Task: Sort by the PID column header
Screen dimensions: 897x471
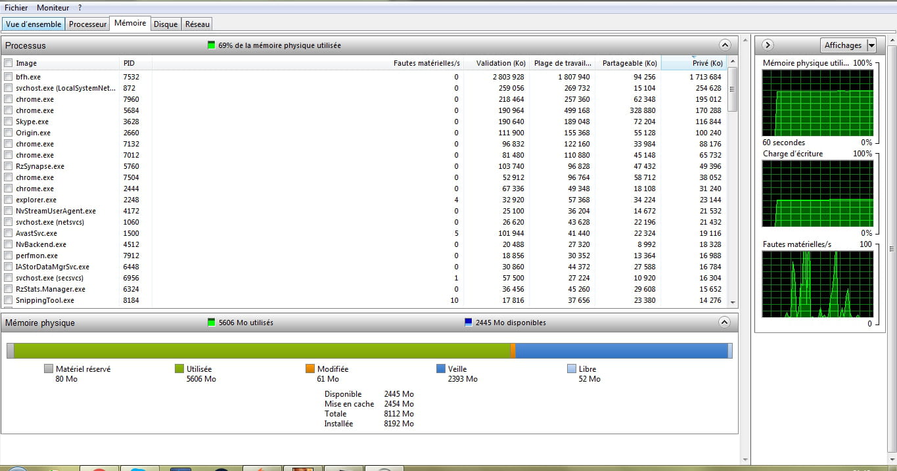Action: pos(136,63)
